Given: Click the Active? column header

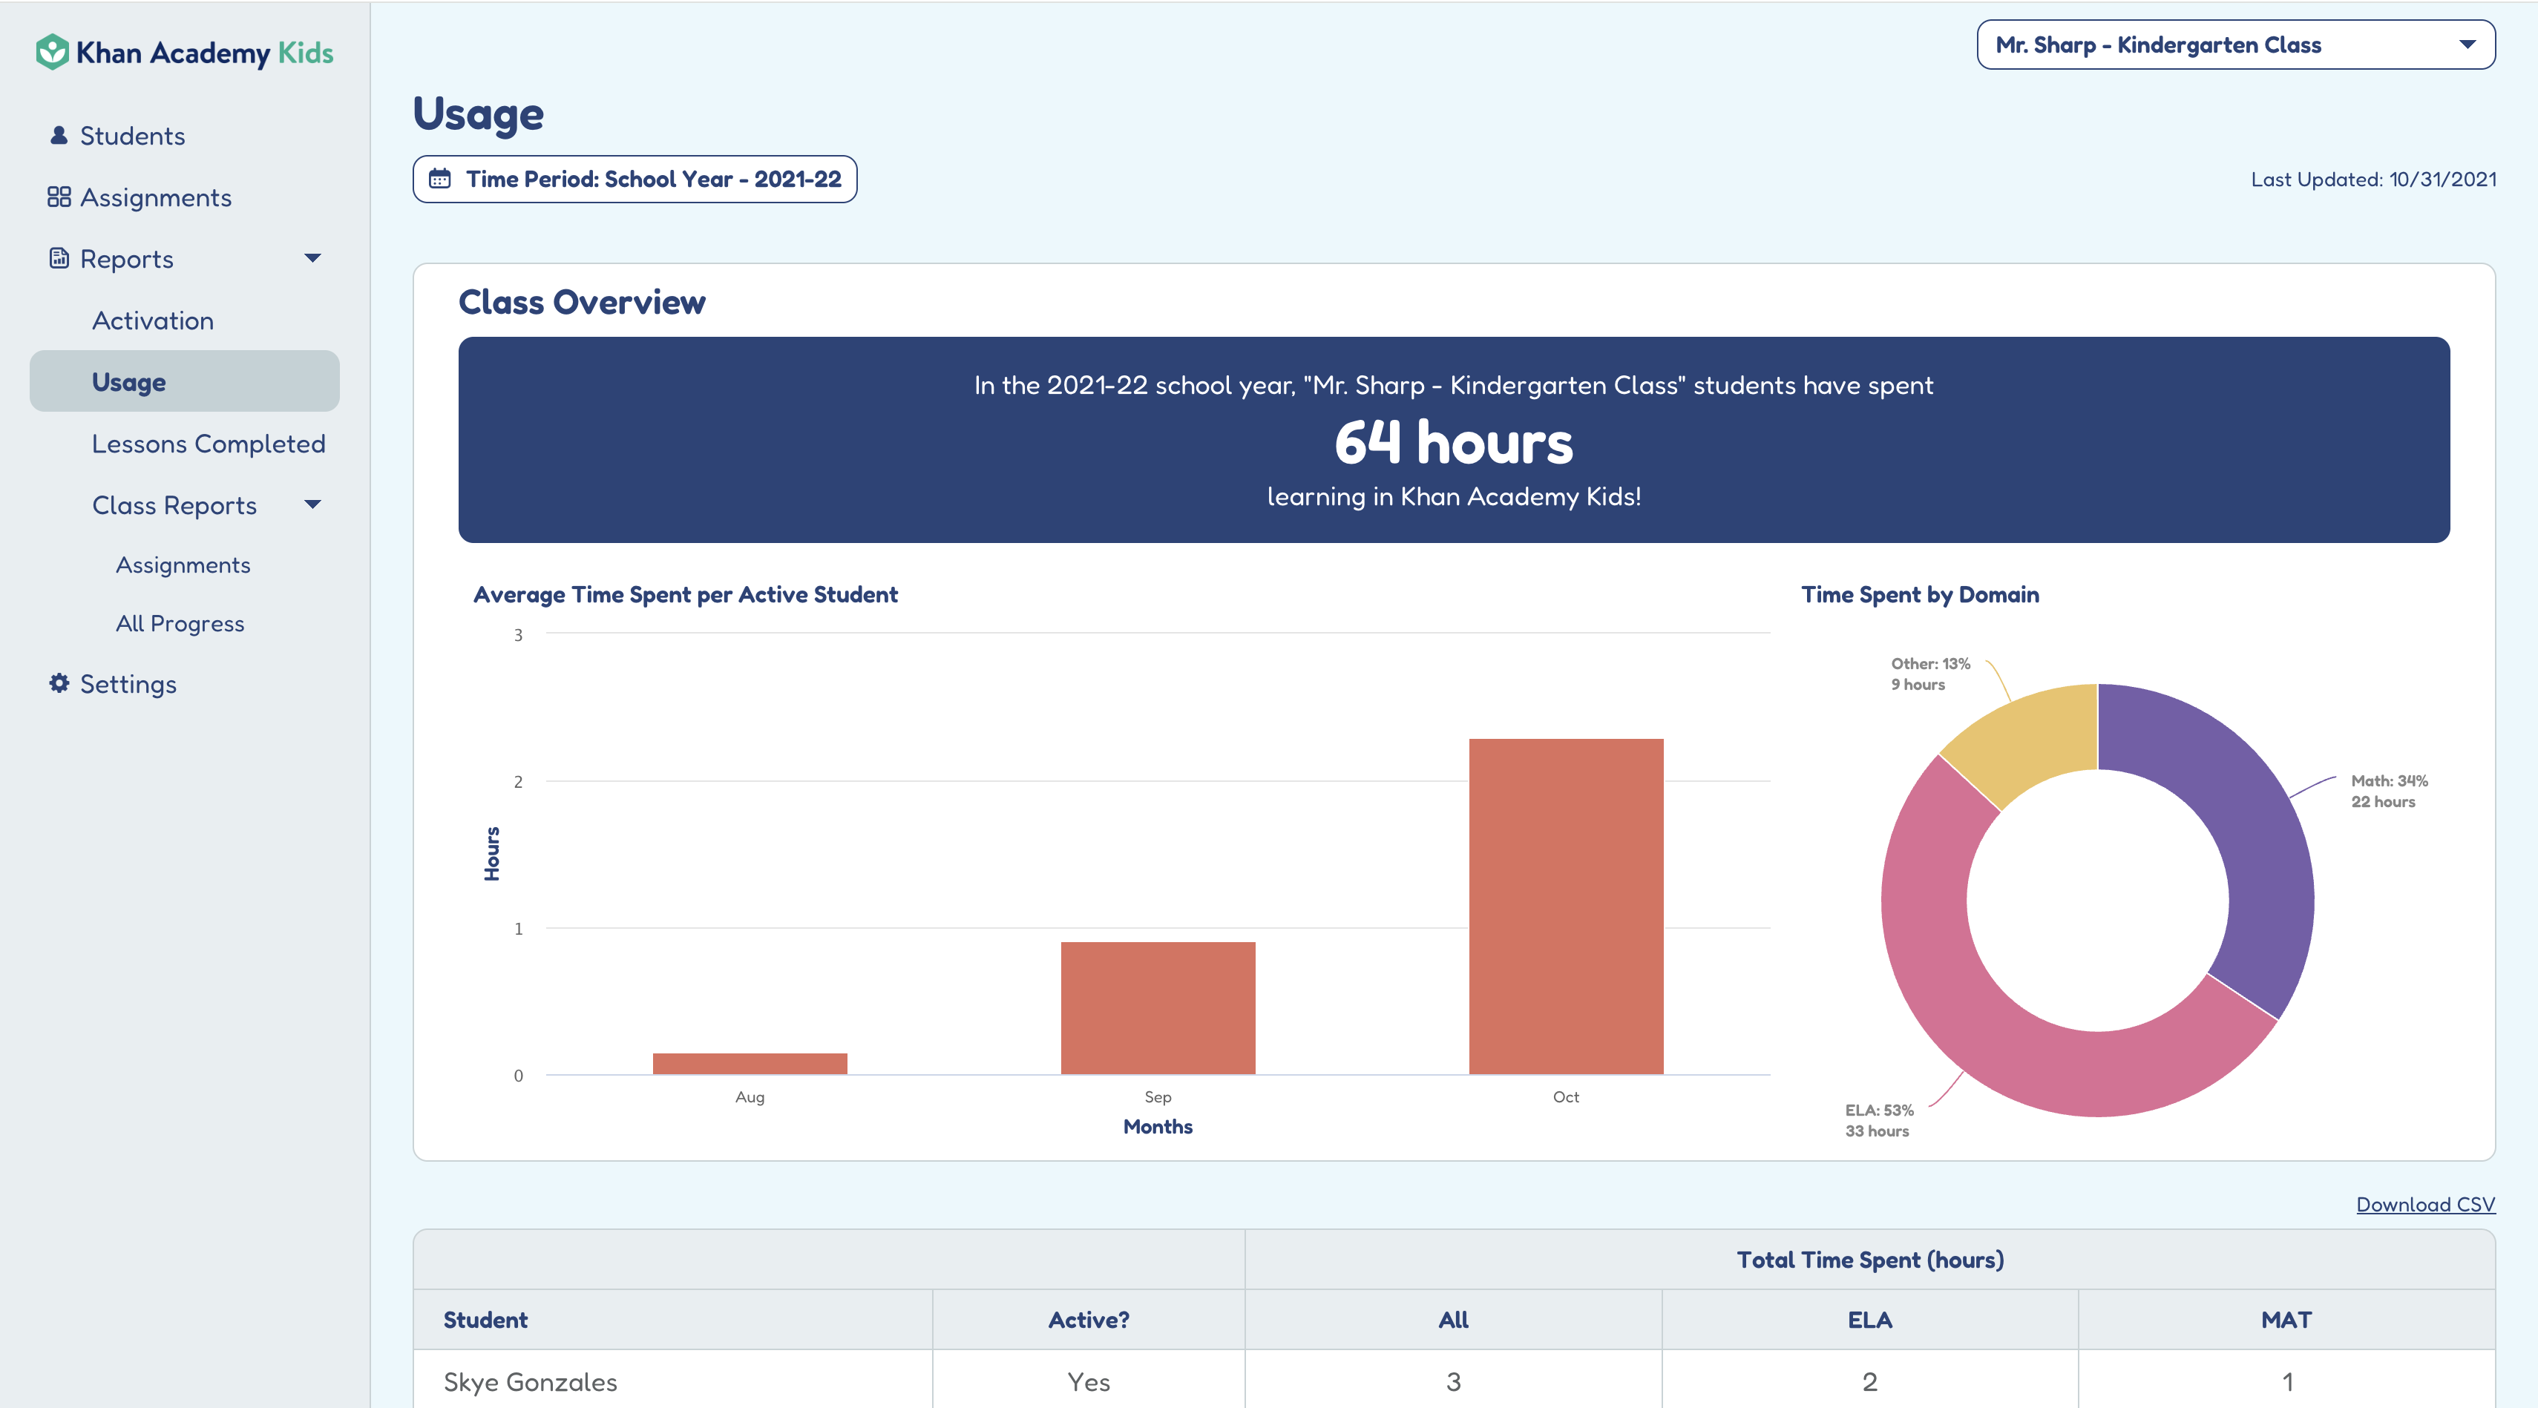Looking at the screenshot, I should coord(1088,1320).
